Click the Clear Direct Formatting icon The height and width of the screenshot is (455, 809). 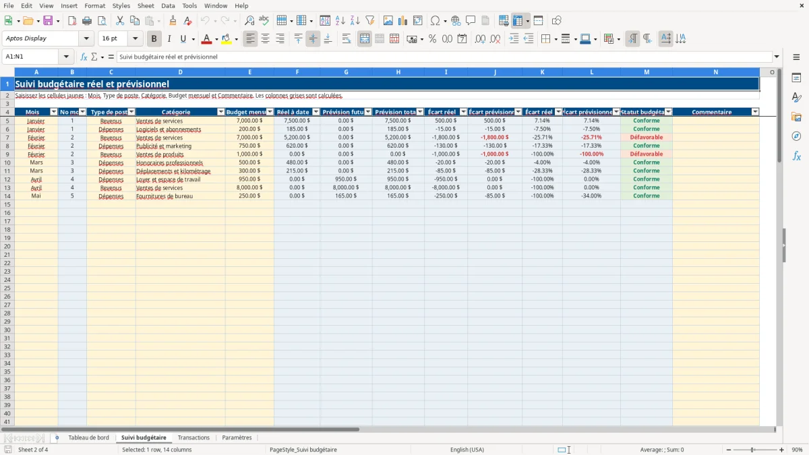(187, 21)
